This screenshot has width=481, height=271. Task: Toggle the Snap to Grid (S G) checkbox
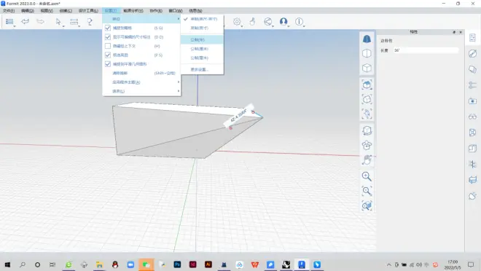coord(108,28)
